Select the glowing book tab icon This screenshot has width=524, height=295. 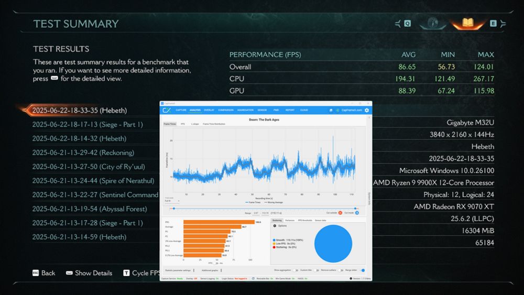467,23
